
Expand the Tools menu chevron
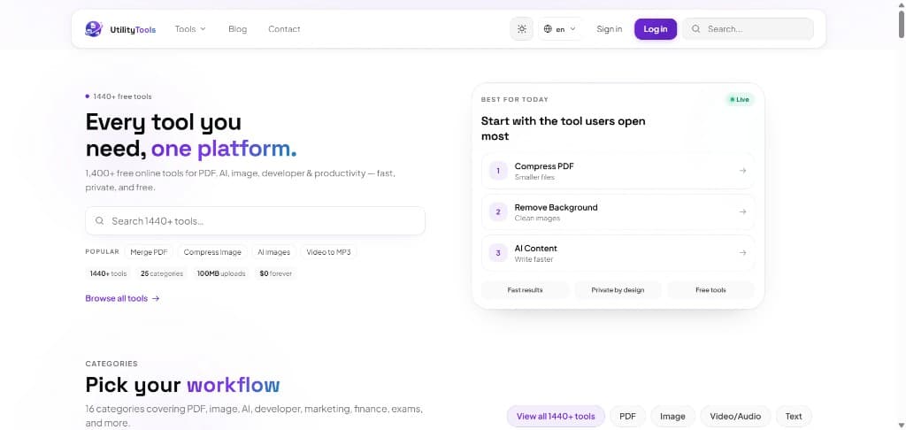[x=203, y=29]
